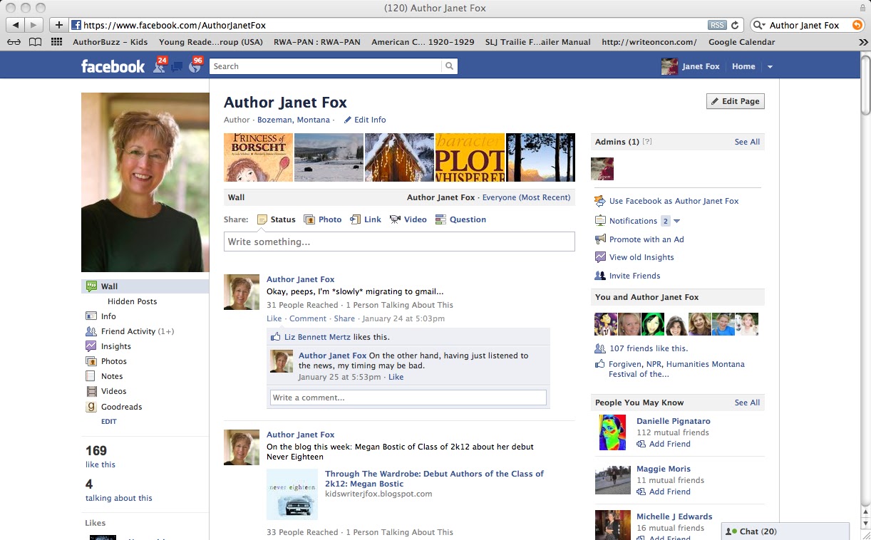
Task: Add bookmark with the plus button
Action: click(x=58, y=25)
